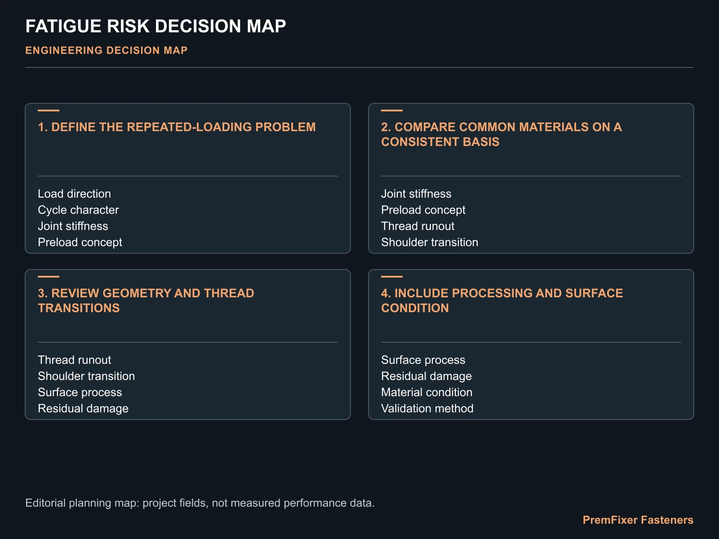Click 'Residual damage' in the Include Processing card
719x539 pixels.
click(x=426, y=376)
